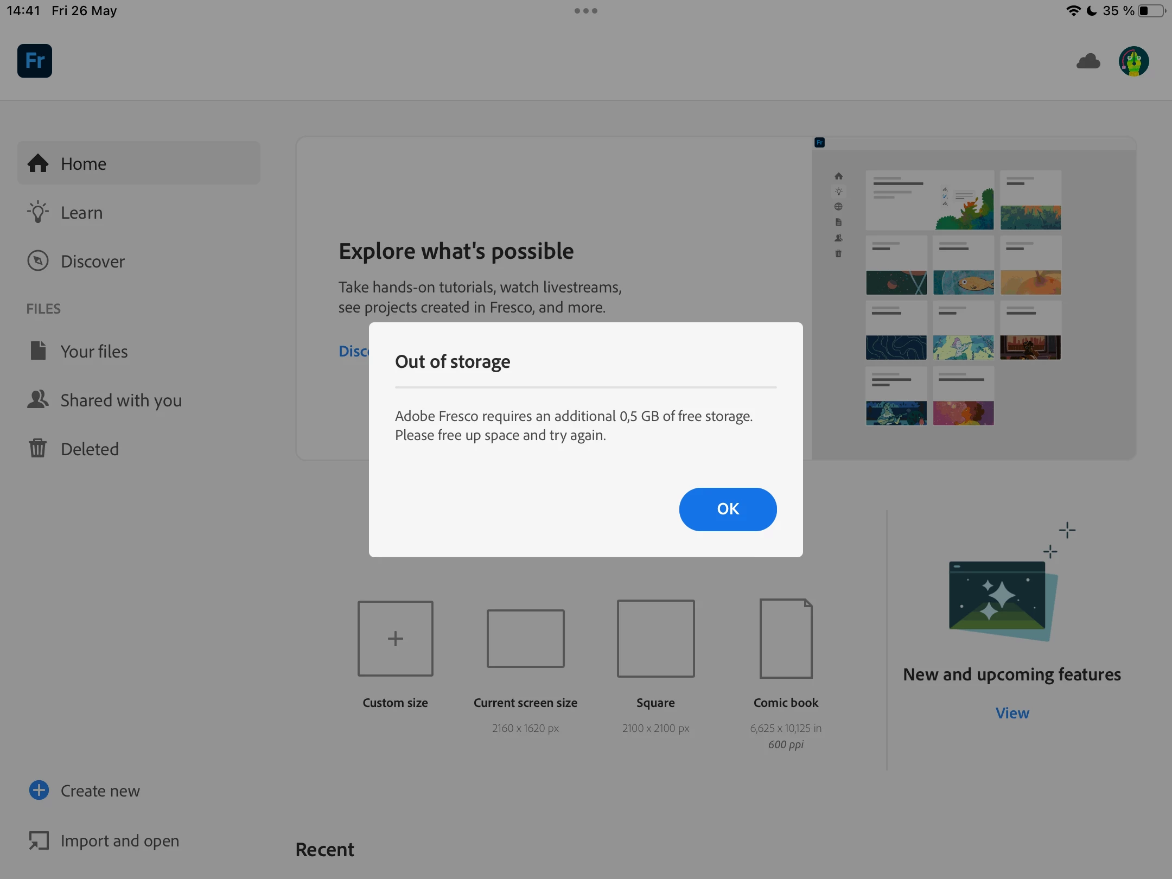Click the Deleted trash can icon
This screenshot has height=879, width=1172.
click(x=38, y=449)
